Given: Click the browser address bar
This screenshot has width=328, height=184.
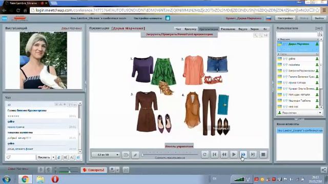Looking at the screenshot, I should coord(172,10).
